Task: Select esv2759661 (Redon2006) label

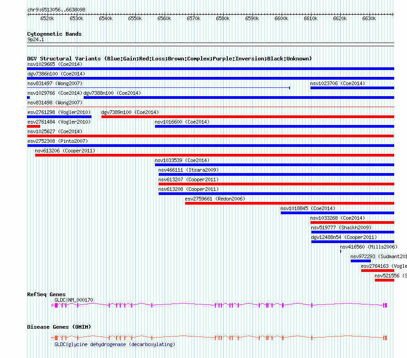Action: click(x=215, y=199)
